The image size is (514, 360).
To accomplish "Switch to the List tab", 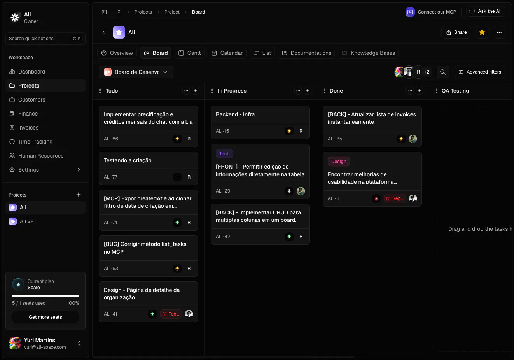I will pos(262,53).
